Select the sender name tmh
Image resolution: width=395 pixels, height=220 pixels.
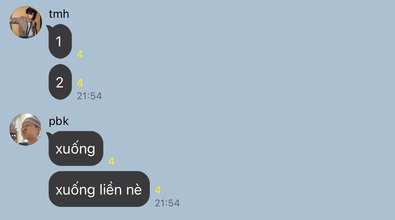pyautogui.click(x=59, y=14)
